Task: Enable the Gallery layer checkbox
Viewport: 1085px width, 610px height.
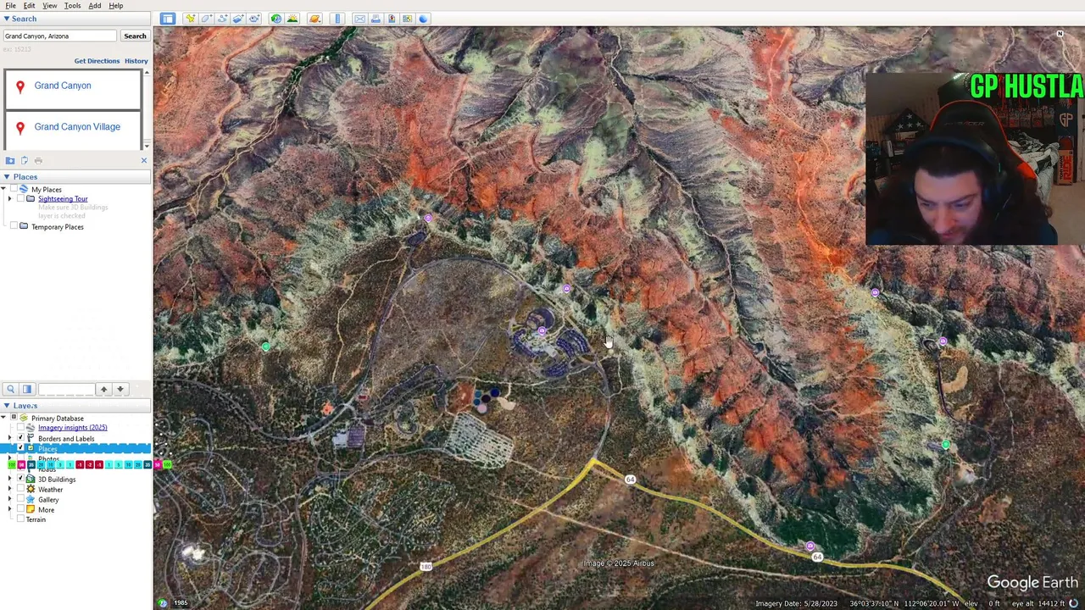Action: point(20,499)
